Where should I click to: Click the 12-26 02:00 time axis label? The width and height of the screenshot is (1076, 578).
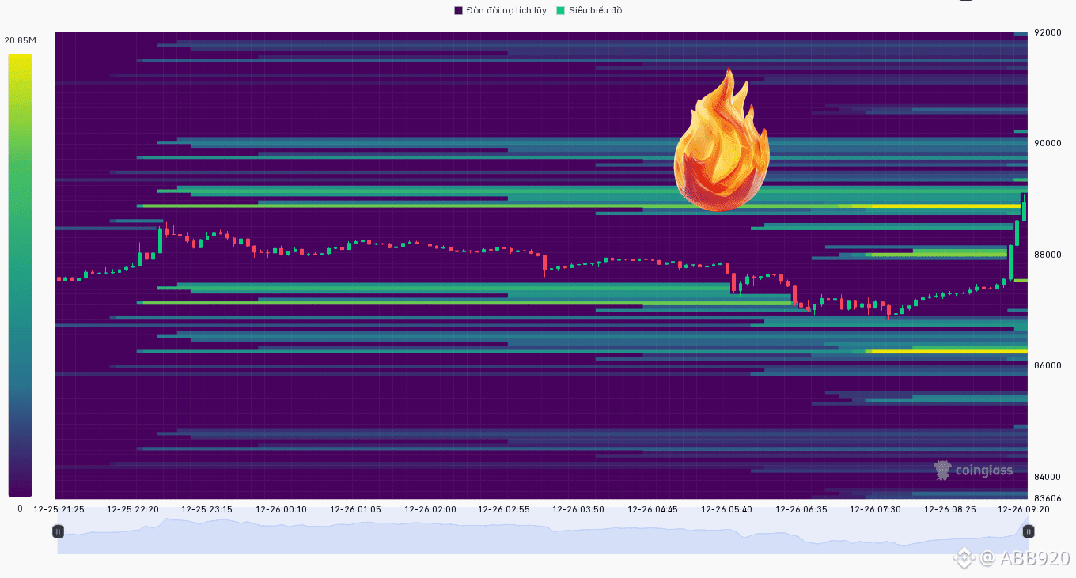[x=430, y=509]
